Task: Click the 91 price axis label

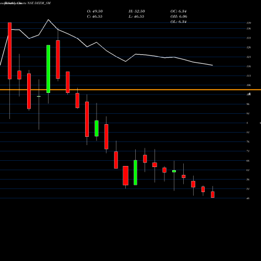Action: pyautogui.click(x=248, y=113)
